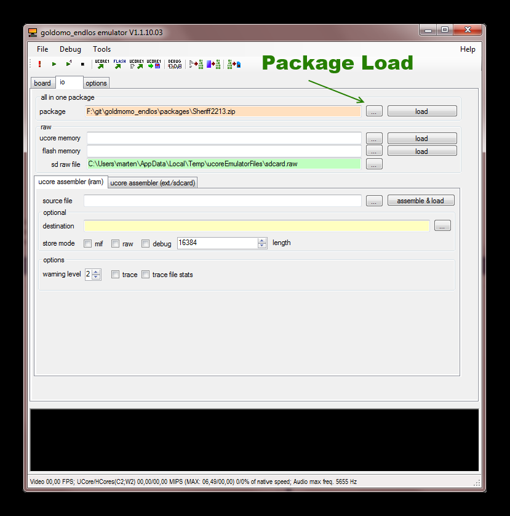Click the goldomo_endlos emulator title bar icon
The height and width of the screenshot is (516, 510).
point(33,32)
